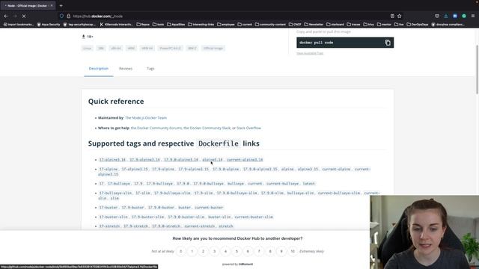The height and width of the screenshot is (269, 479).
Task: Open the latest tag link
Action: 308,184
